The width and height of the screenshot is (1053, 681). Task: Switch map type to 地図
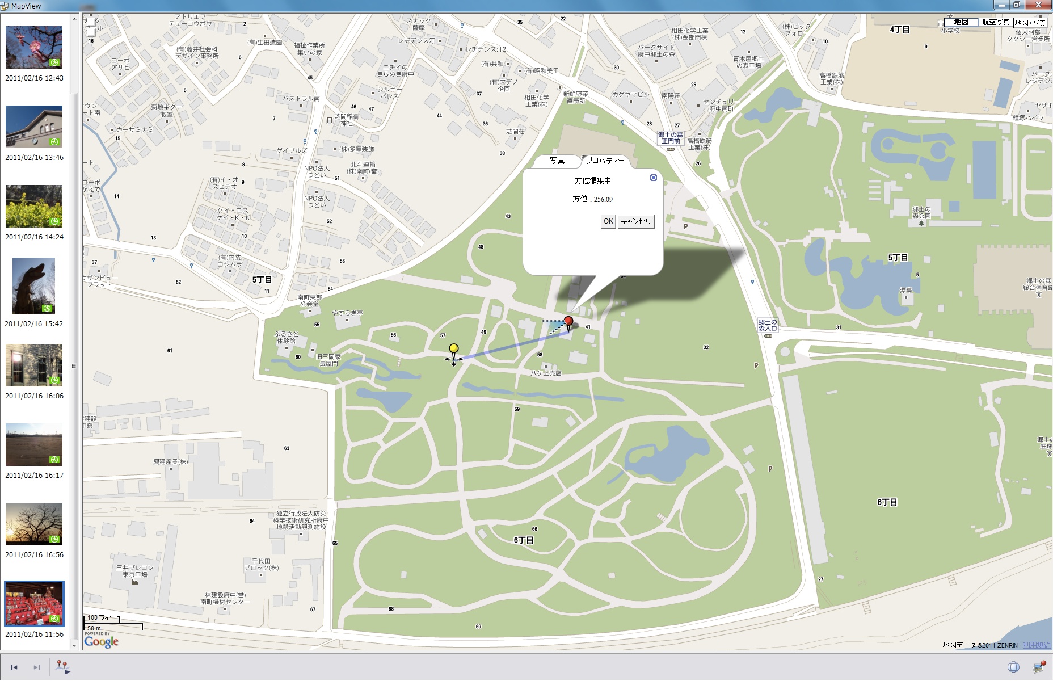[961, 22]
